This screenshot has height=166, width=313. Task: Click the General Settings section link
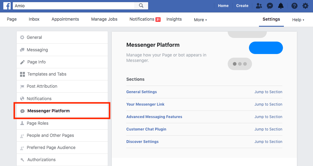coord(141,92)
